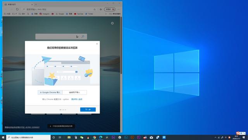The height and width of the screenshot is (140, 248).
Task: Click the more import options link
Action: (77, 99)
